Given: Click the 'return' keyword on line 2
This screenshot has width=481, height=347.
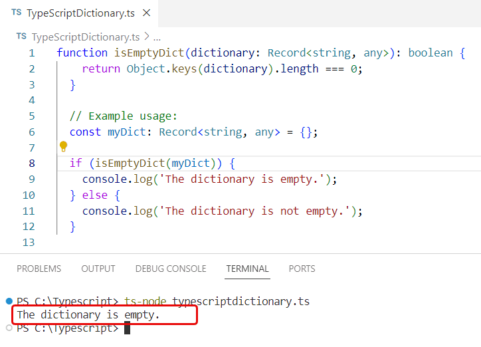Looking at the screenshot, I should 101,68.
